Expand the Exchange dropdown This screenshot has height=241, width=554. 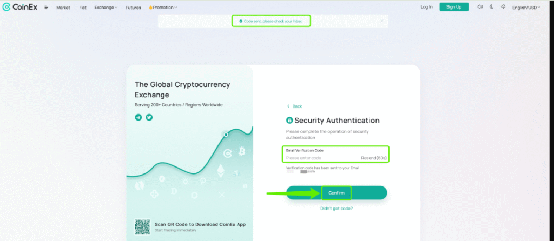106,8
